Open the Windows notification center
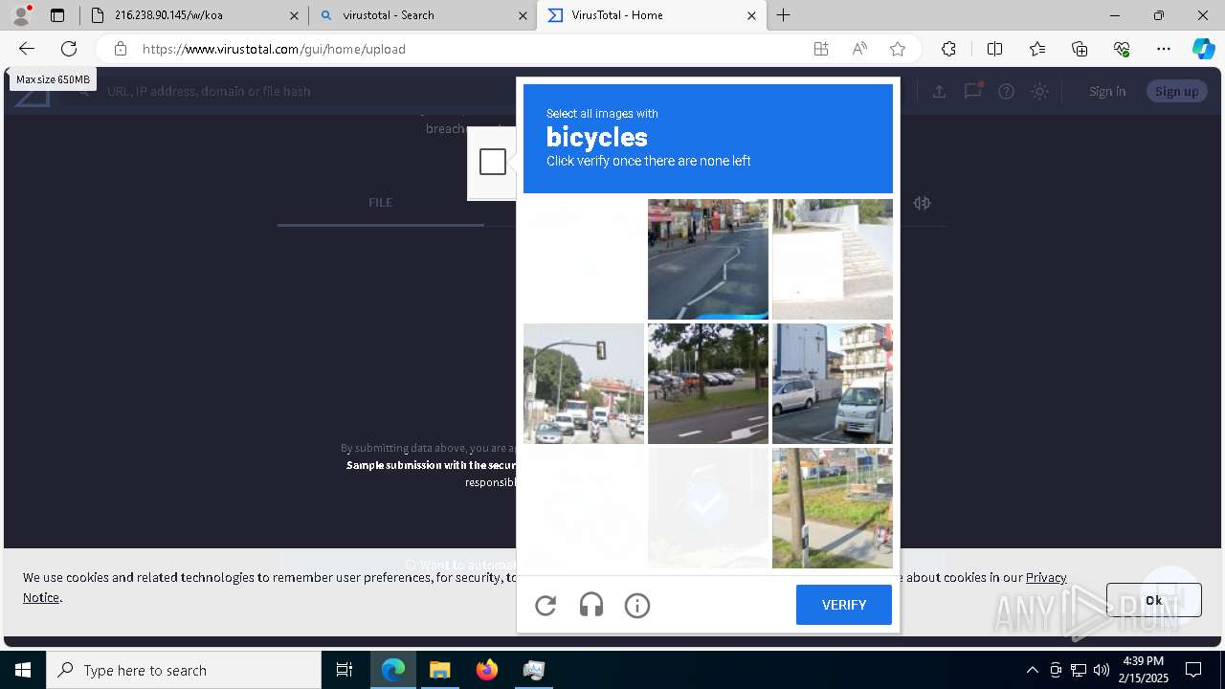 (x=1193, y=670)
